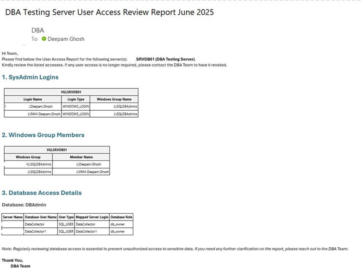This screenshot has width=362, height=269.
Task: Select the 'Mapped Server Login' column header
Action: click(x=92, y=217)
